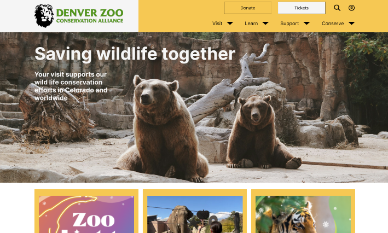The height and width of the screenshot is (233, 388).
Task: Click the Tickets button
Action: 302,8
